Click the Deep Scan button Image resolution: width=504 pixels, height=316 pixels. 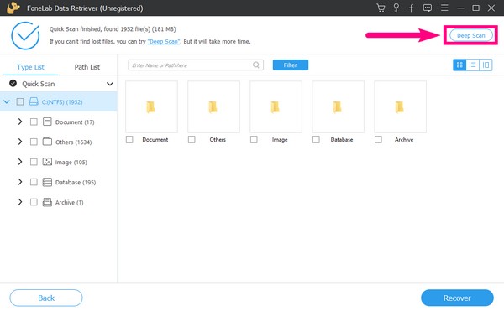tap(471, 35)
